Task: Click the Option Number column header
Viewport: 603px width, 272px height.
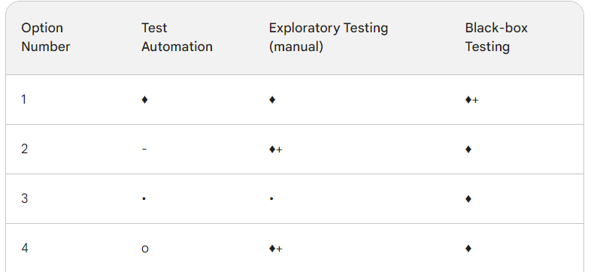Action: (45, 38)
